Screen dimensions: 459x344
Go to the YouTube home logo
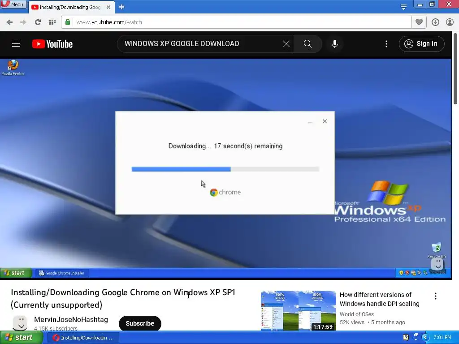point(52,44)
